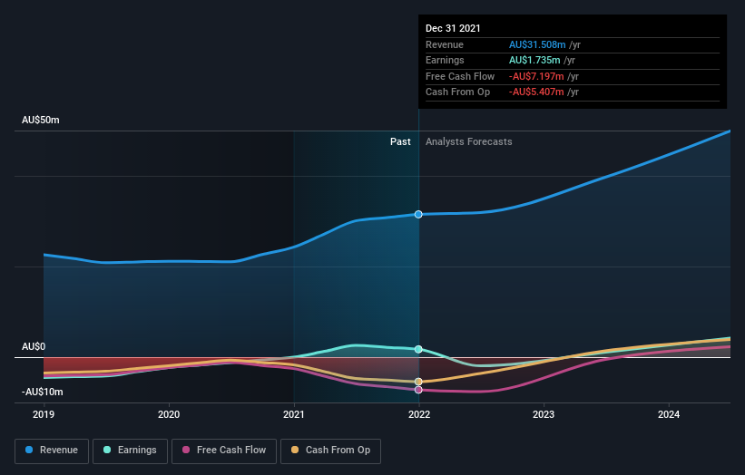Toggle the Cash From Op legend button
The image size is (745, 475).
click(x=330, y=451)
